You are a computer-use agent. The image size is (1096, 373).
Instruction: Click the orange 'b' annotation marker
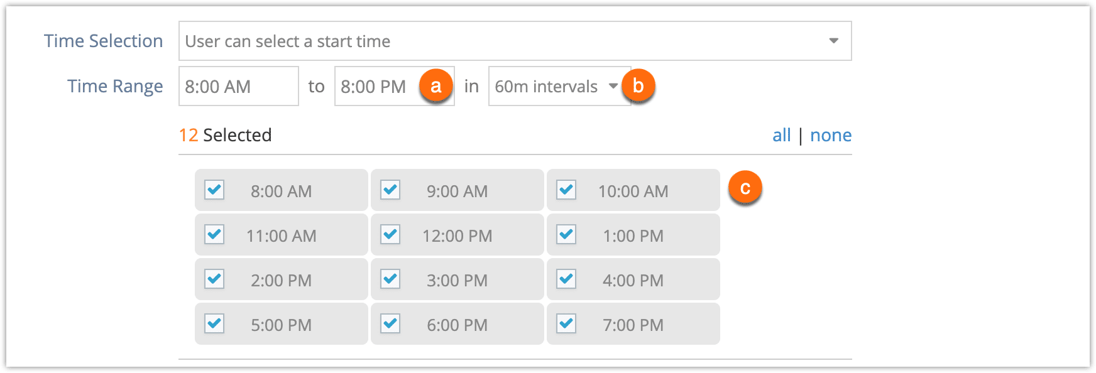point(638,85)
